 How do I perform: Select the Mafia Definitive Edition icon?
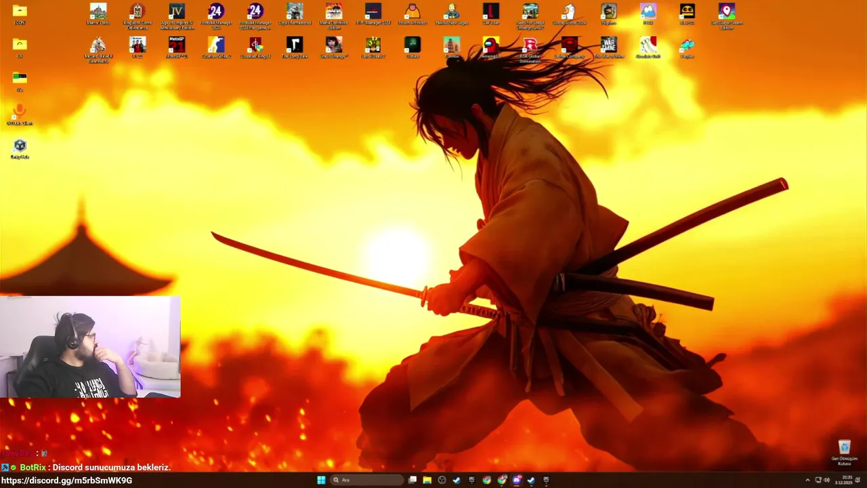coord(334,16)
